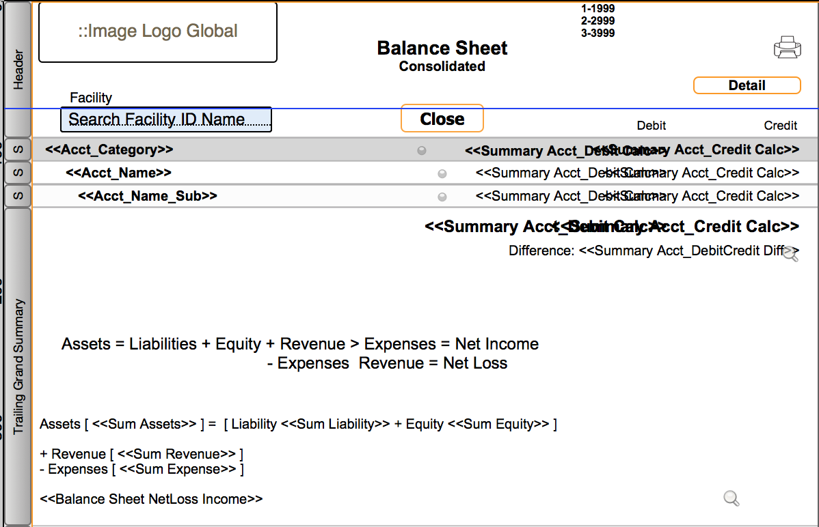Click the Balance Sheet title text
The height and width of the screenshot is (527, 819).
(x=442, y=48)
